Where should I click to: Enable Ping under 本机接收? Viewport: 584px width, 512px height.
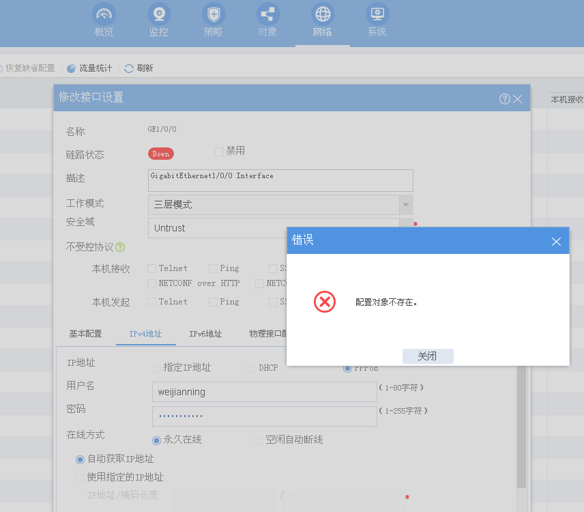point(213,269)
